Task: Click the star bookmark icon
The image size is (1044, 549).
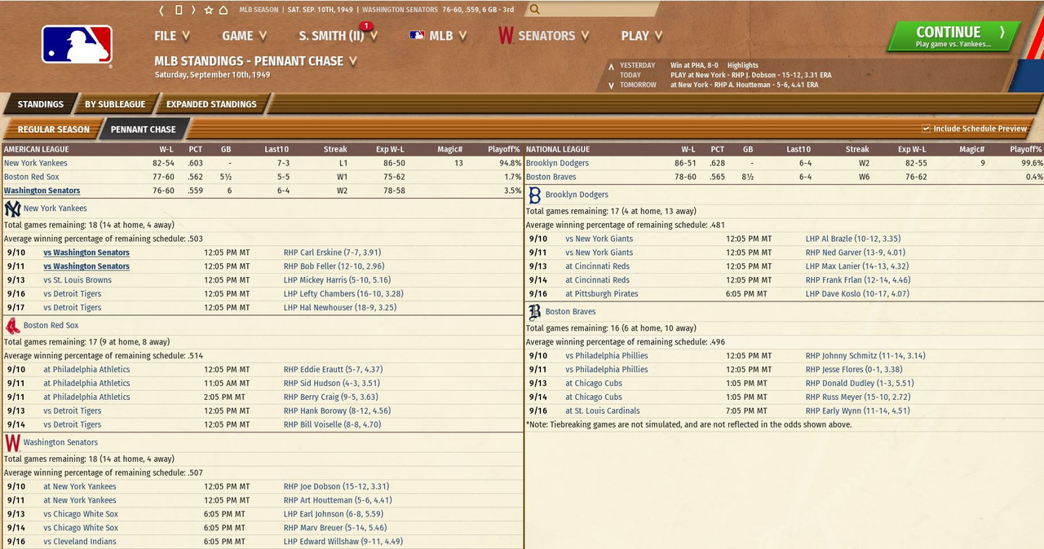Action: (209, 10)
